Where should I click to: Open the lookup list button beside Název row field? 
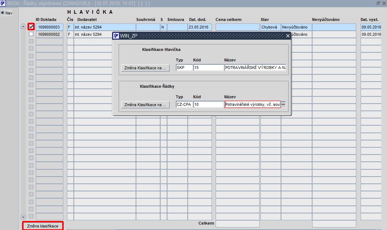283,104
